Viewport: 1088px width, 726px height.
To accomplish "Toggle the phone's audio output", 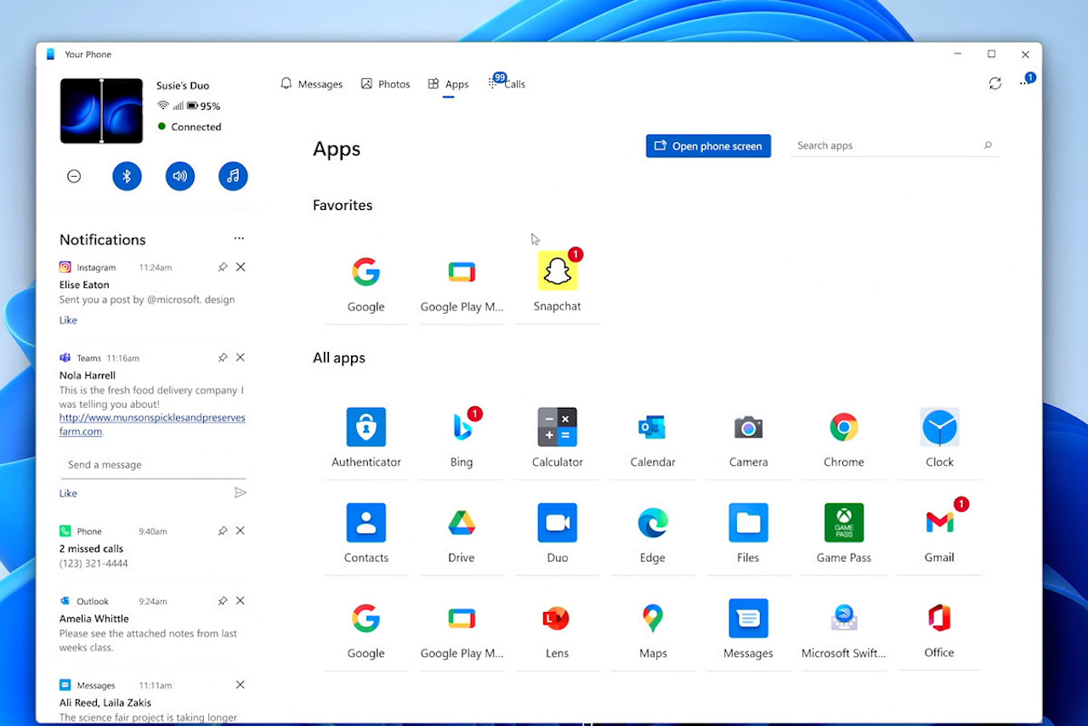I will (179, 176).
